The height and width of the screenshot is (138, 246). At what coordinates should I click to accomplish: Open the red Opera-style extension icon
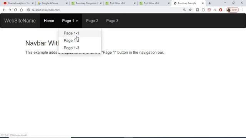tap(221, 10)
